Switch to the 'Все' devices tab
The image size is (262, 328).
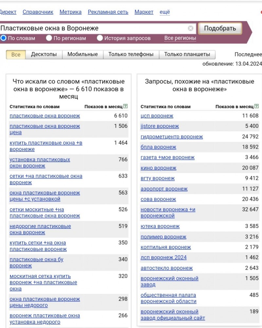click(x=16, y=55)
